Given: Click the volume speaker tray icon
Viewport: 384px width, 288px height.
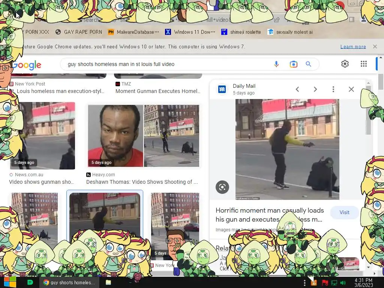Looking at the screenshot, I should pyautogui.click(x=343, y=283).
